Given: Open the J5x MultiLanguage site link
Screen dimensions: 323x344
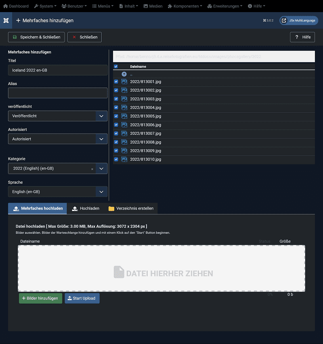Looking at the screenshot, I should (299, 21).
